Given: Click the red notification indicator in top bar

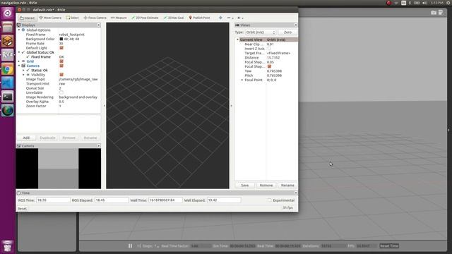Looking at the screenshot, I should pos(388,3).
